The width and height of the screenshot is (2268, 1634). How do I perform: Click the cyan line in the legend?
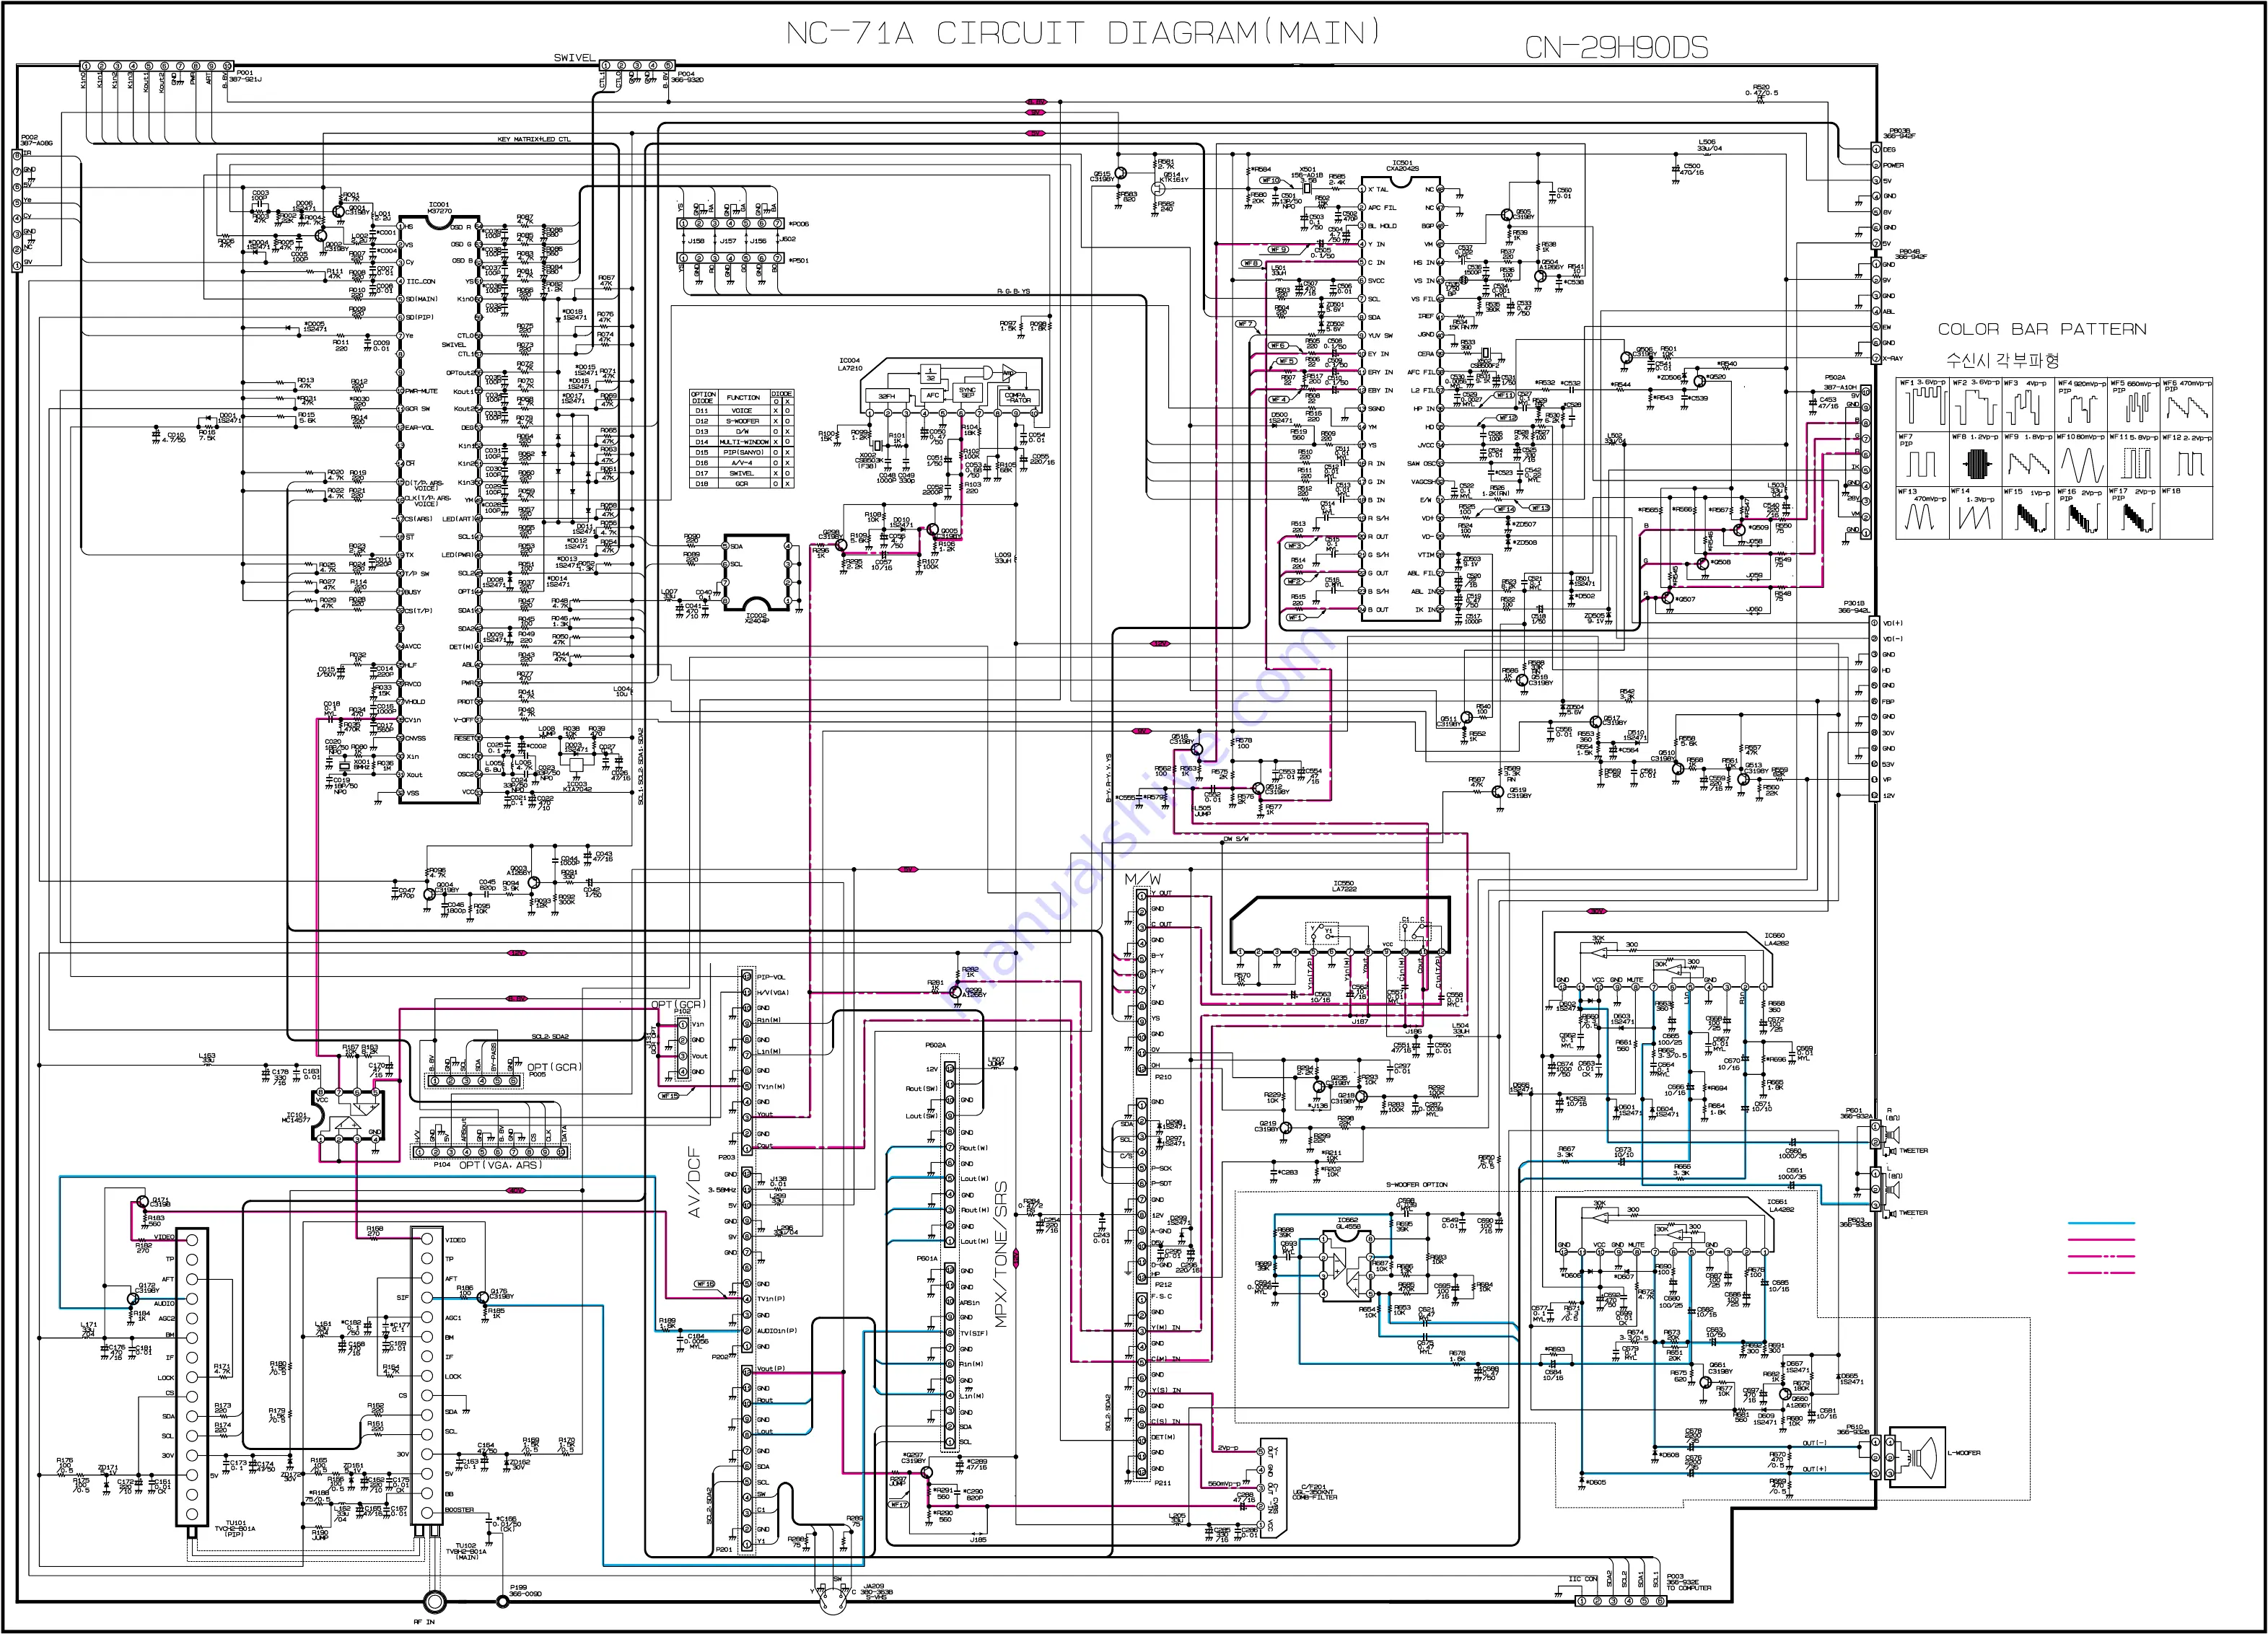(x=2101, y=1224)
